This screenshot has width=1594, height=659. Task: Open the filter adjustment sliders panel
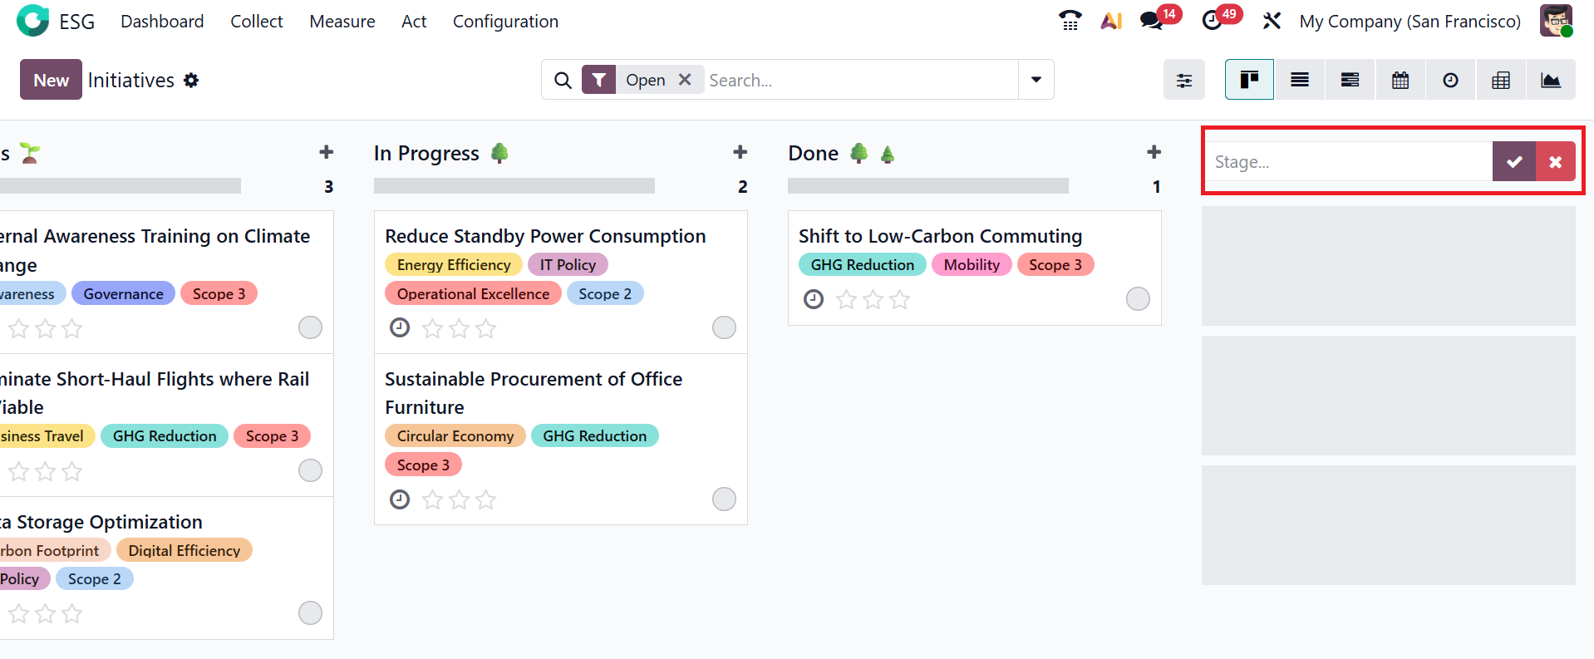click(1184, 80)
